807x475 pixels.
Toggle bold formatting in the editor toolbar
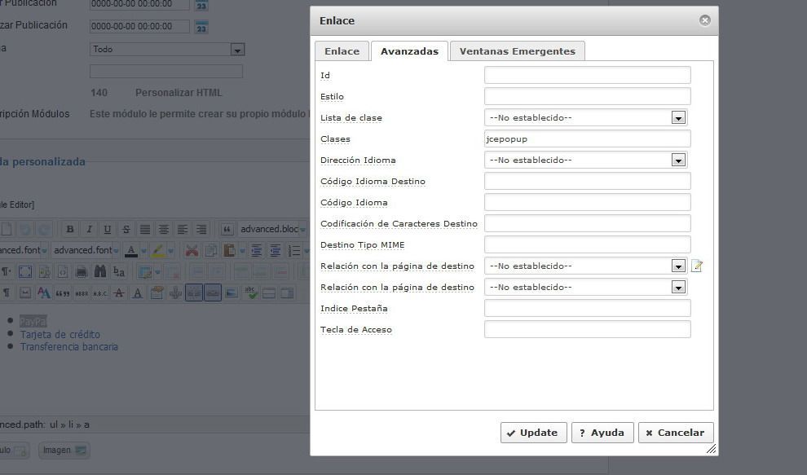pyautogui.click(x=70, y=229)
